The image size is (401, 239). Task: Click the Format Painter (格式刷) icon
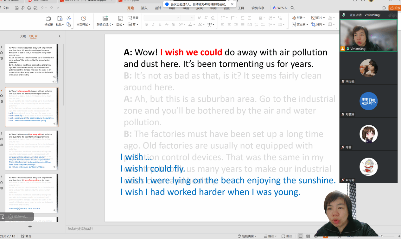[x=48, y=18]
